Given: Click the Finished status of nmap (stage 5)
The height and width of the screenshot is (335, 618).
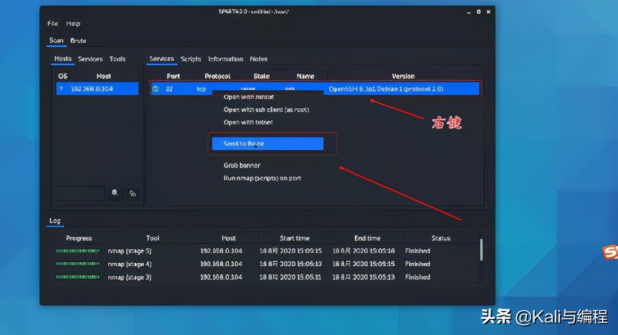Looking at the screenshot, I should pyautogui.click(x=417, y=251).
